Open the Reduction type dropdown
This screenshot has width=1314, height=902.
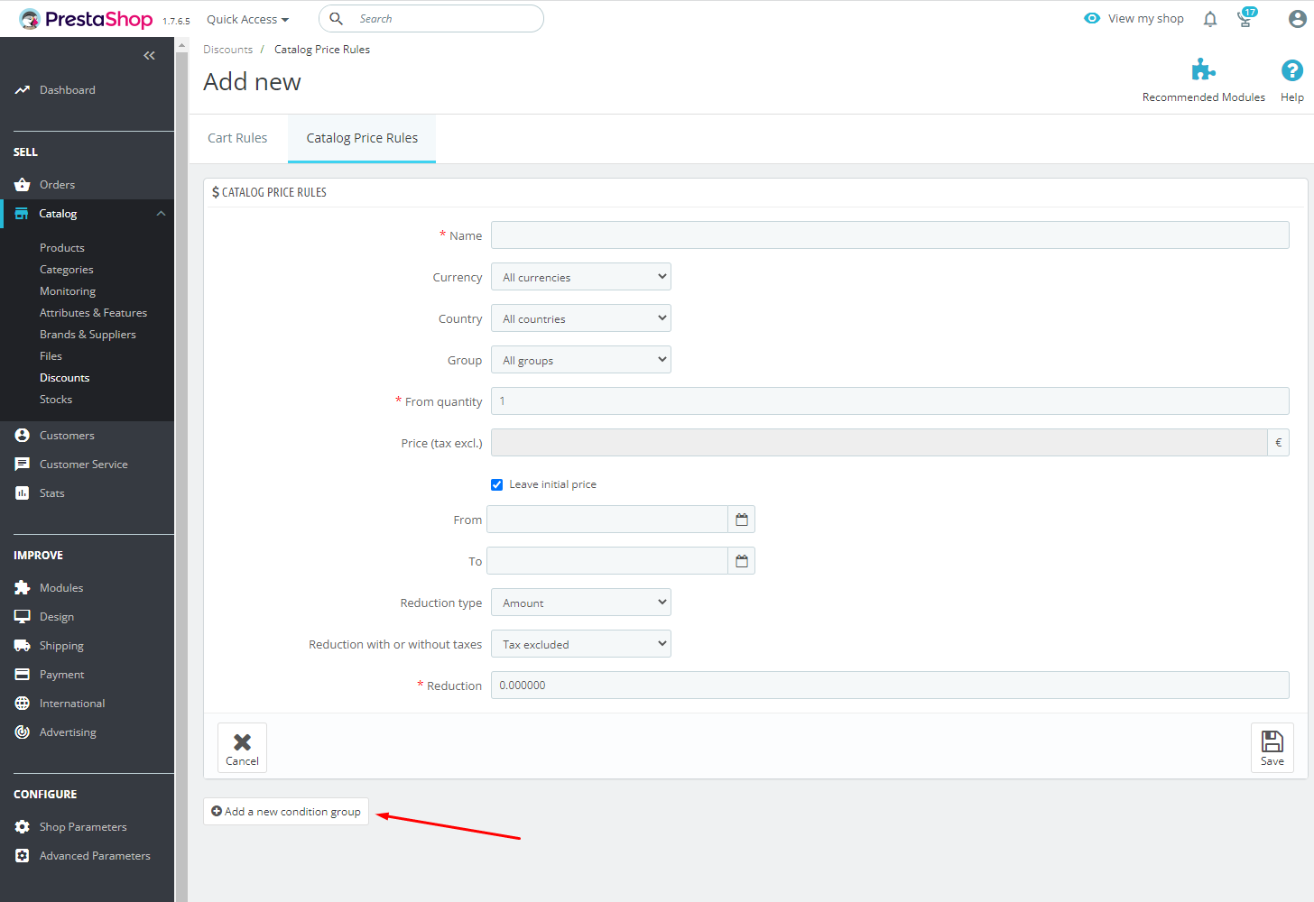581,603
